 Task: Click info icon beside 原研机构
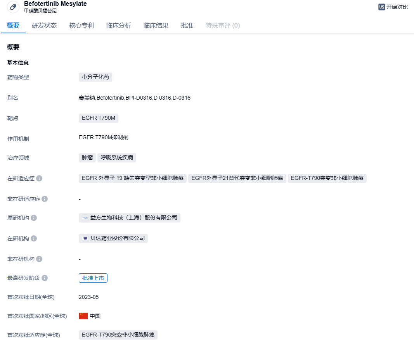coord(34,218)
